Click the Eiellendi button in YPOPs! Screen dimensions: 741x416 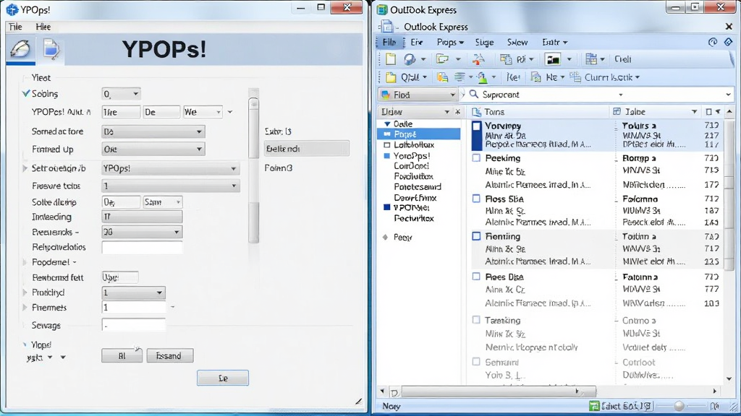coord(307,149)
